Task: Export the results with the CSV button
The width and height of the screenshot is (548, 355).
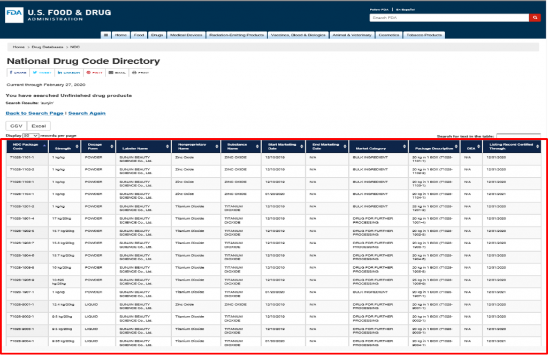Action: (16, 126)
